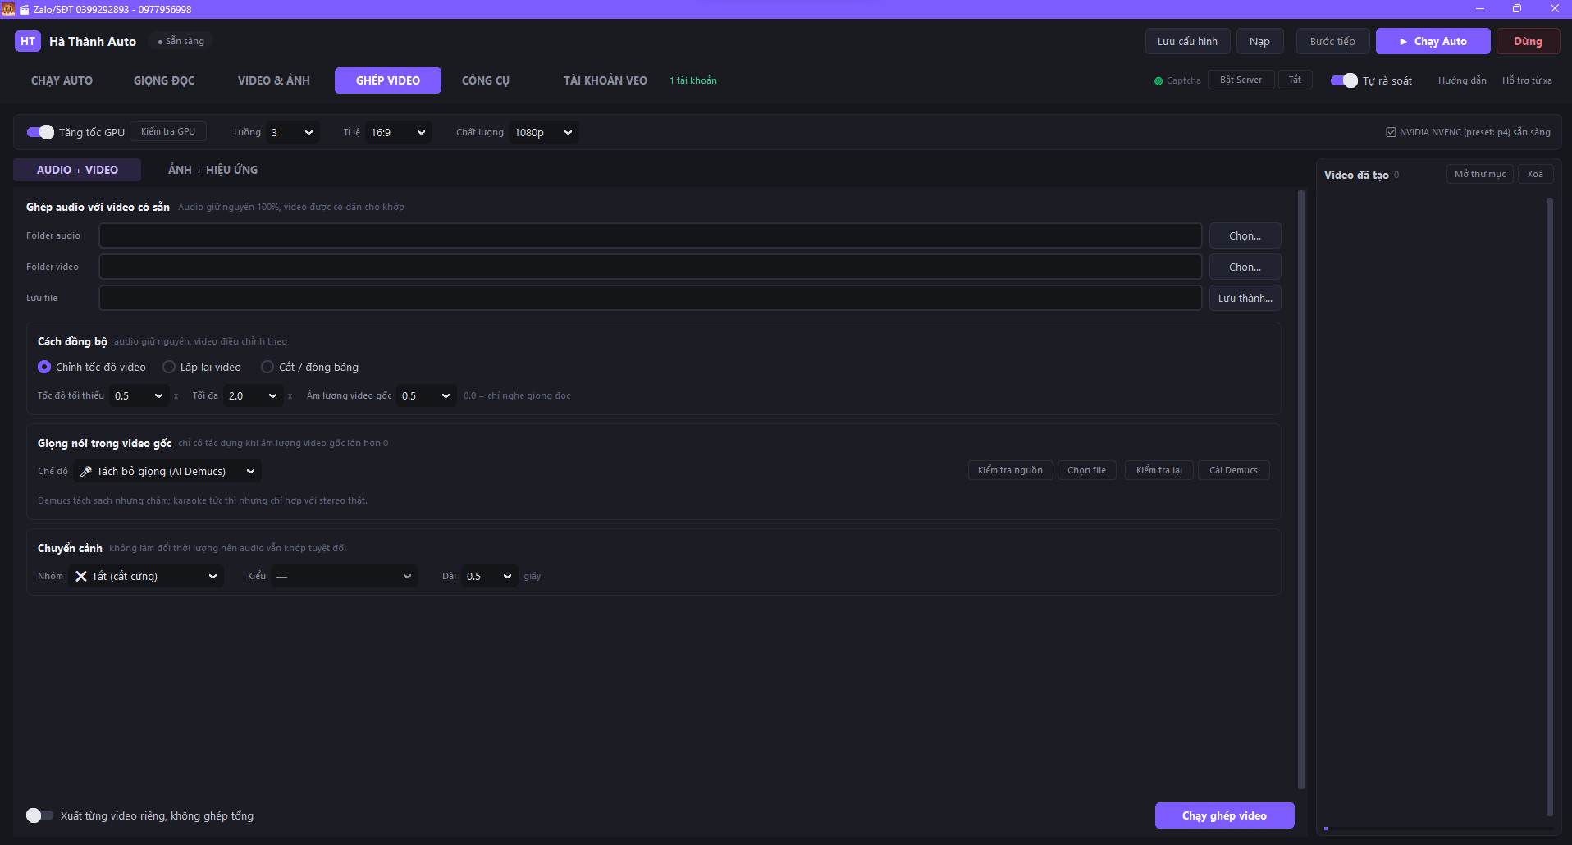Click into the Folder audio input field
The image size is (1572, 845).
(650, 235)
